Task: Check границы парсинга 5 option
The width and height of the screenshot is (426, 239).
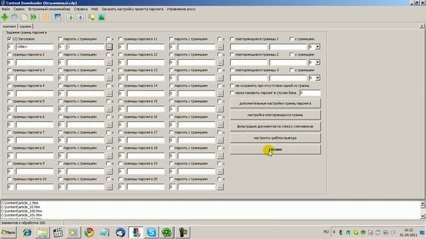Action: point(9,102)
